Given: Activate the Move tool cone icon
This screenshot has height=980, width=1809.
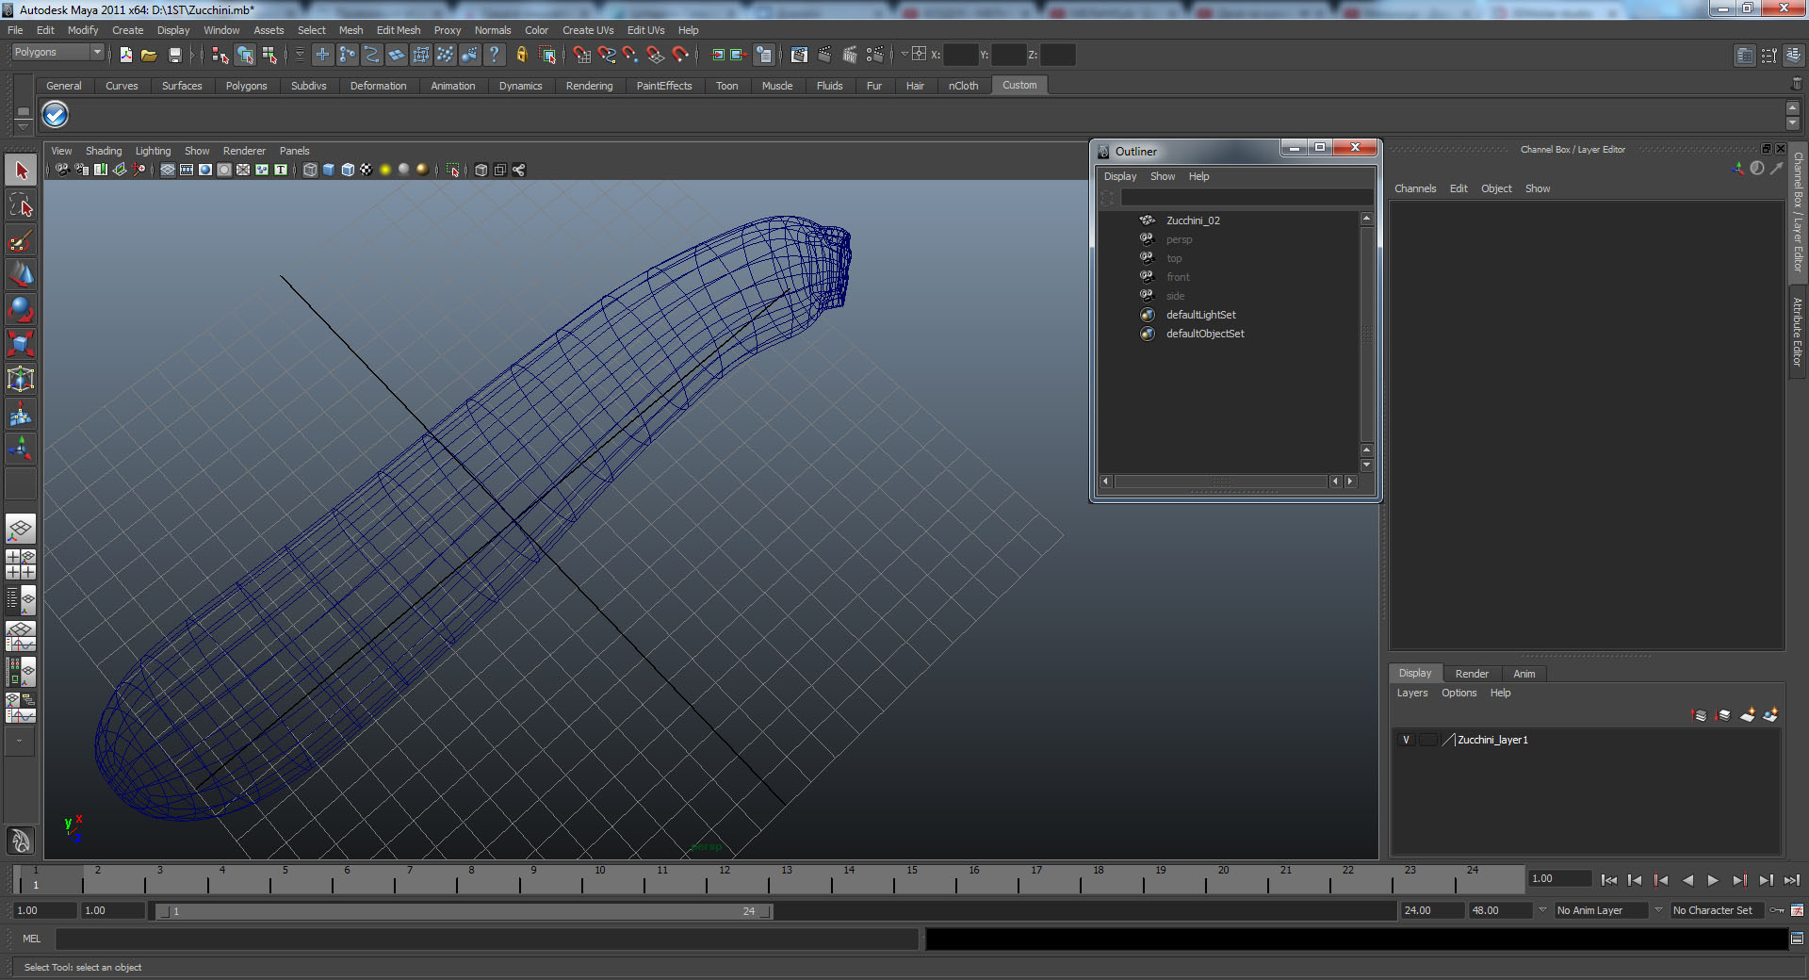Looking at the screenshot, I should coord(21,274).
